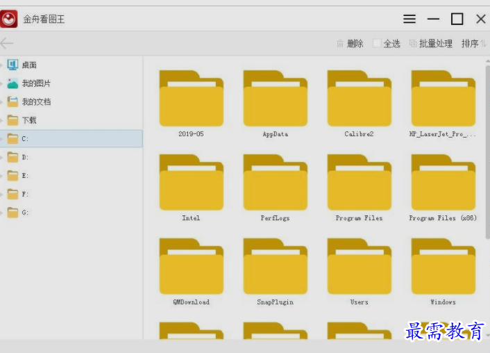Click the "AppData" folder name label
Viewport: 490px width, 353px height.
(276, 134)
